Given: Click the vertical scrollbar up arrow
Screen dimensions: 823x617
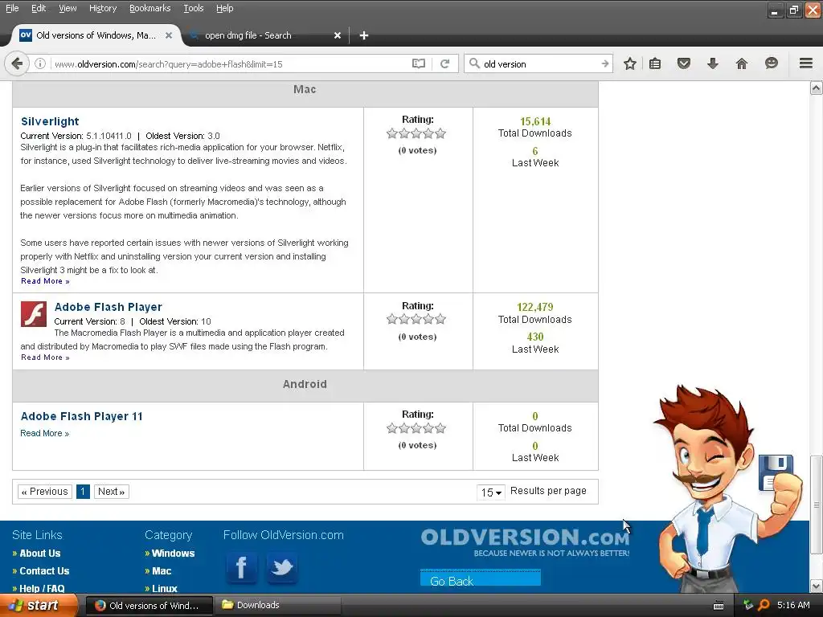Looking at the screenshot, I should point(817,88).
